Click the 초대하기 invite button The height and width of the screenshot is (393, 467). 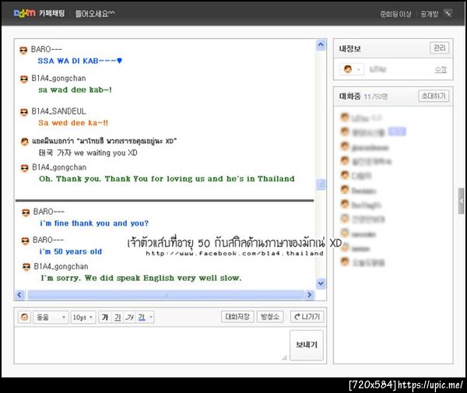tap(434, 96)
